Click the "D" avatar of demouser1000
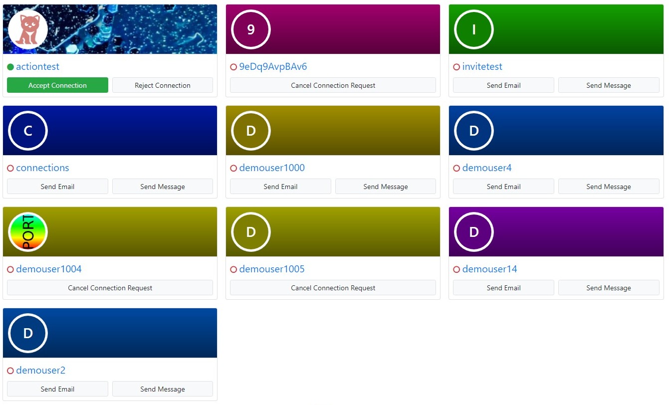 pos(251,131)
